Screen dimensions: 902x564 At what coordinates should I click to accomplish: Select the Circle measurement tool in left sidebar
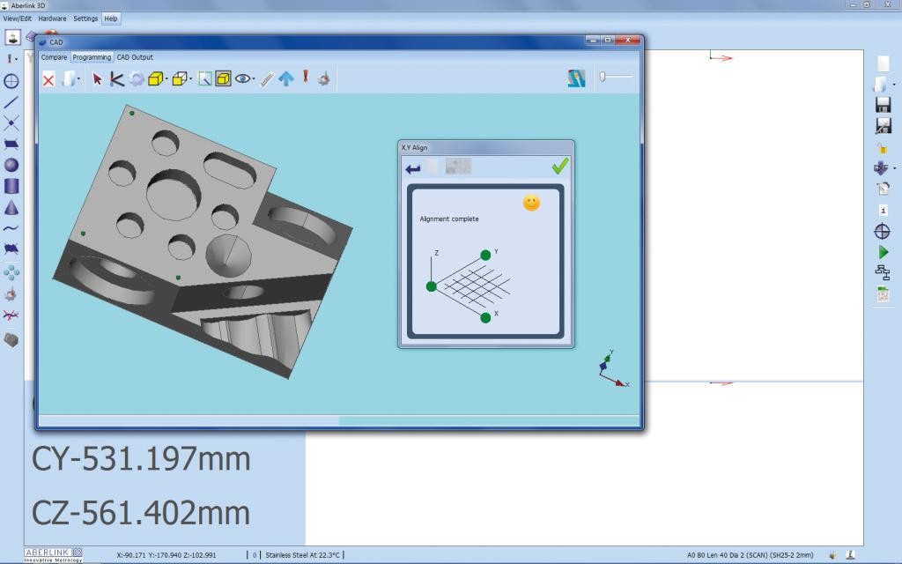[11, 81]
